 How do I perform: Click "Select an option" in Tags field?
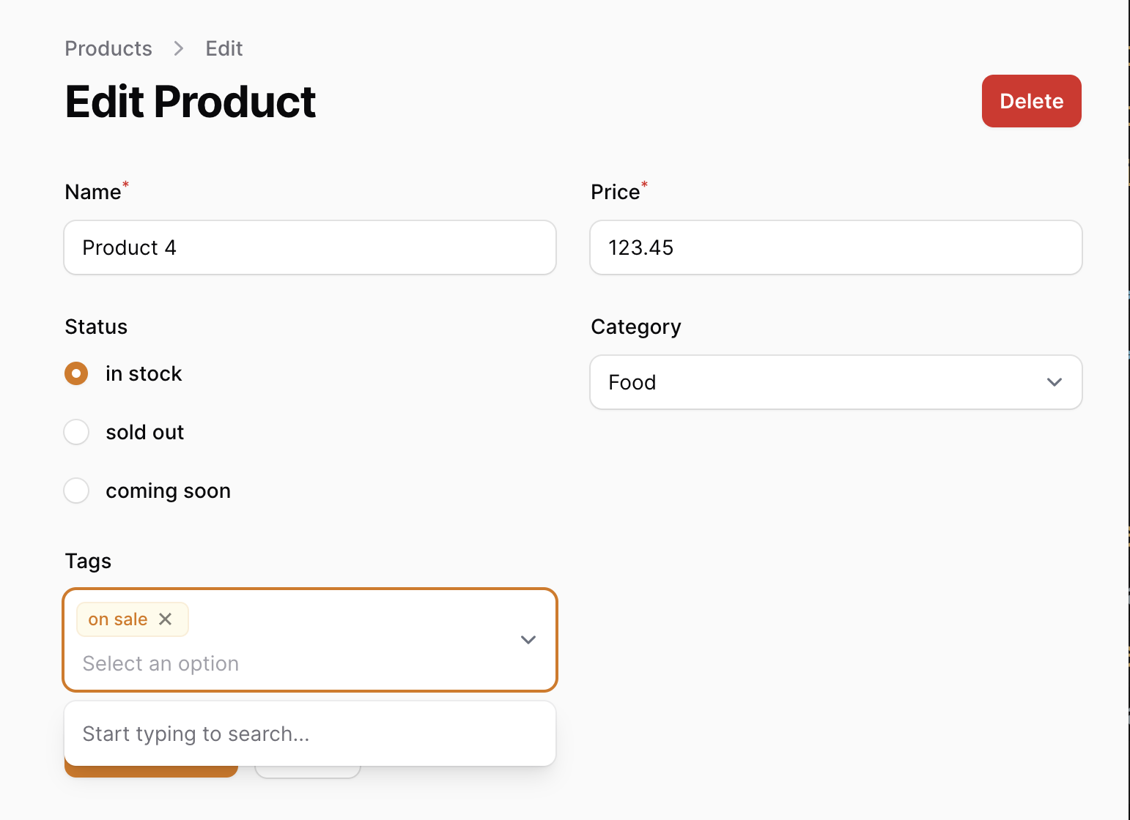(x=160, y=663)
